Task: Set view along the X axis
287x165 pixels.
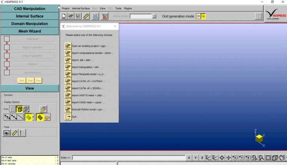Action: 189,158
